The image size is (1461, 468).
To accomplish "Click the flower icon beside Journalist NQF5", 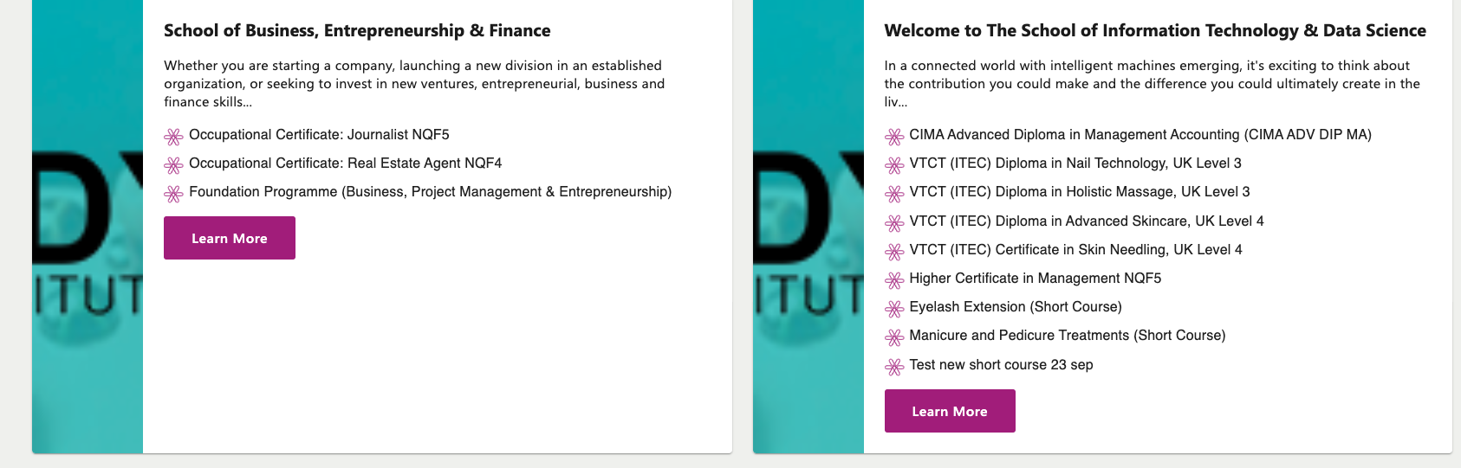I will point(173,137).
